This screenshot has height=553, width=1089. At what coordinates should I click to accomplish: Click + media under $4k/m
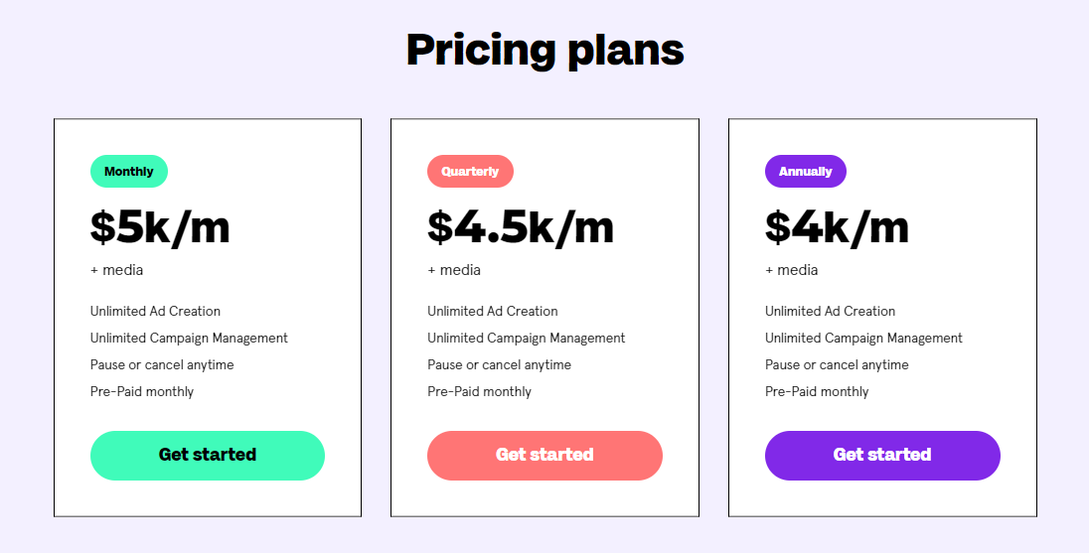click(791, 270)
